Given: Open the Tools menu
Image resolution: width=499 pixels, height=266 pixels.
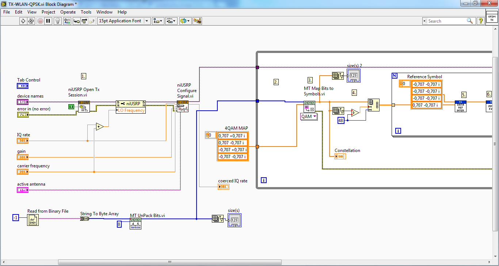Looking at the screenshot, I should pyautogui.click(x=86, y=12).
